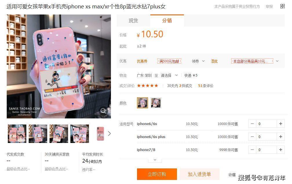Expand more model options with down chevron
This screenshot has height=184, width=292.
155,160
